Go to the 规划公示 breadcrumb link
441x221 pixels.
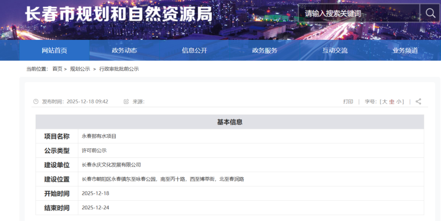tap(80, 69)
